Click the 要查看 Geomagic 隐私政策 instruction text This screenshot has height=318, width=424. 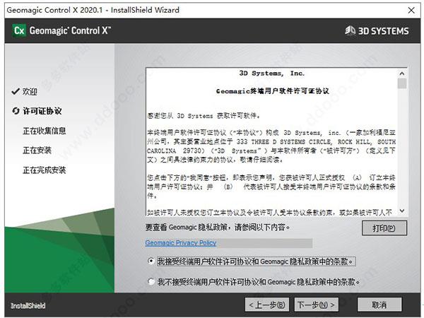pyautogui.click(x=218, y=228)
